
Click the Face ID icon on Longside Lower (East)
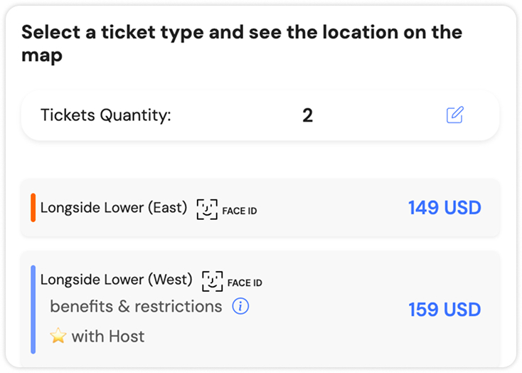[x=207, y=209]
